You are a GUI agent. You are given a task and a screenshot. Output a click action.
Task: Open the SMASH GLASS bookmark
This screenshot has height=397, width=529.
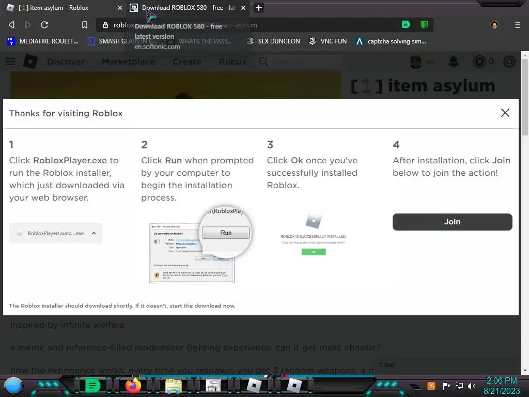pos(122,41)
